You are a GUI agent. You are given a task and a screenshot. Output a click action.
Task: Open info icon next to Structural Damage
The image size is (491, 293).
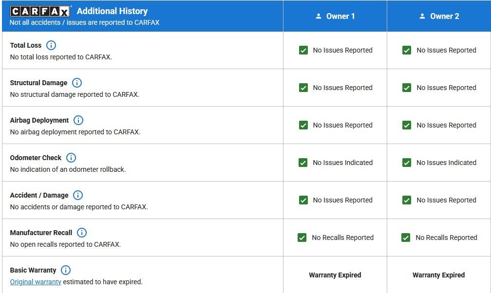tap(77, 83)
